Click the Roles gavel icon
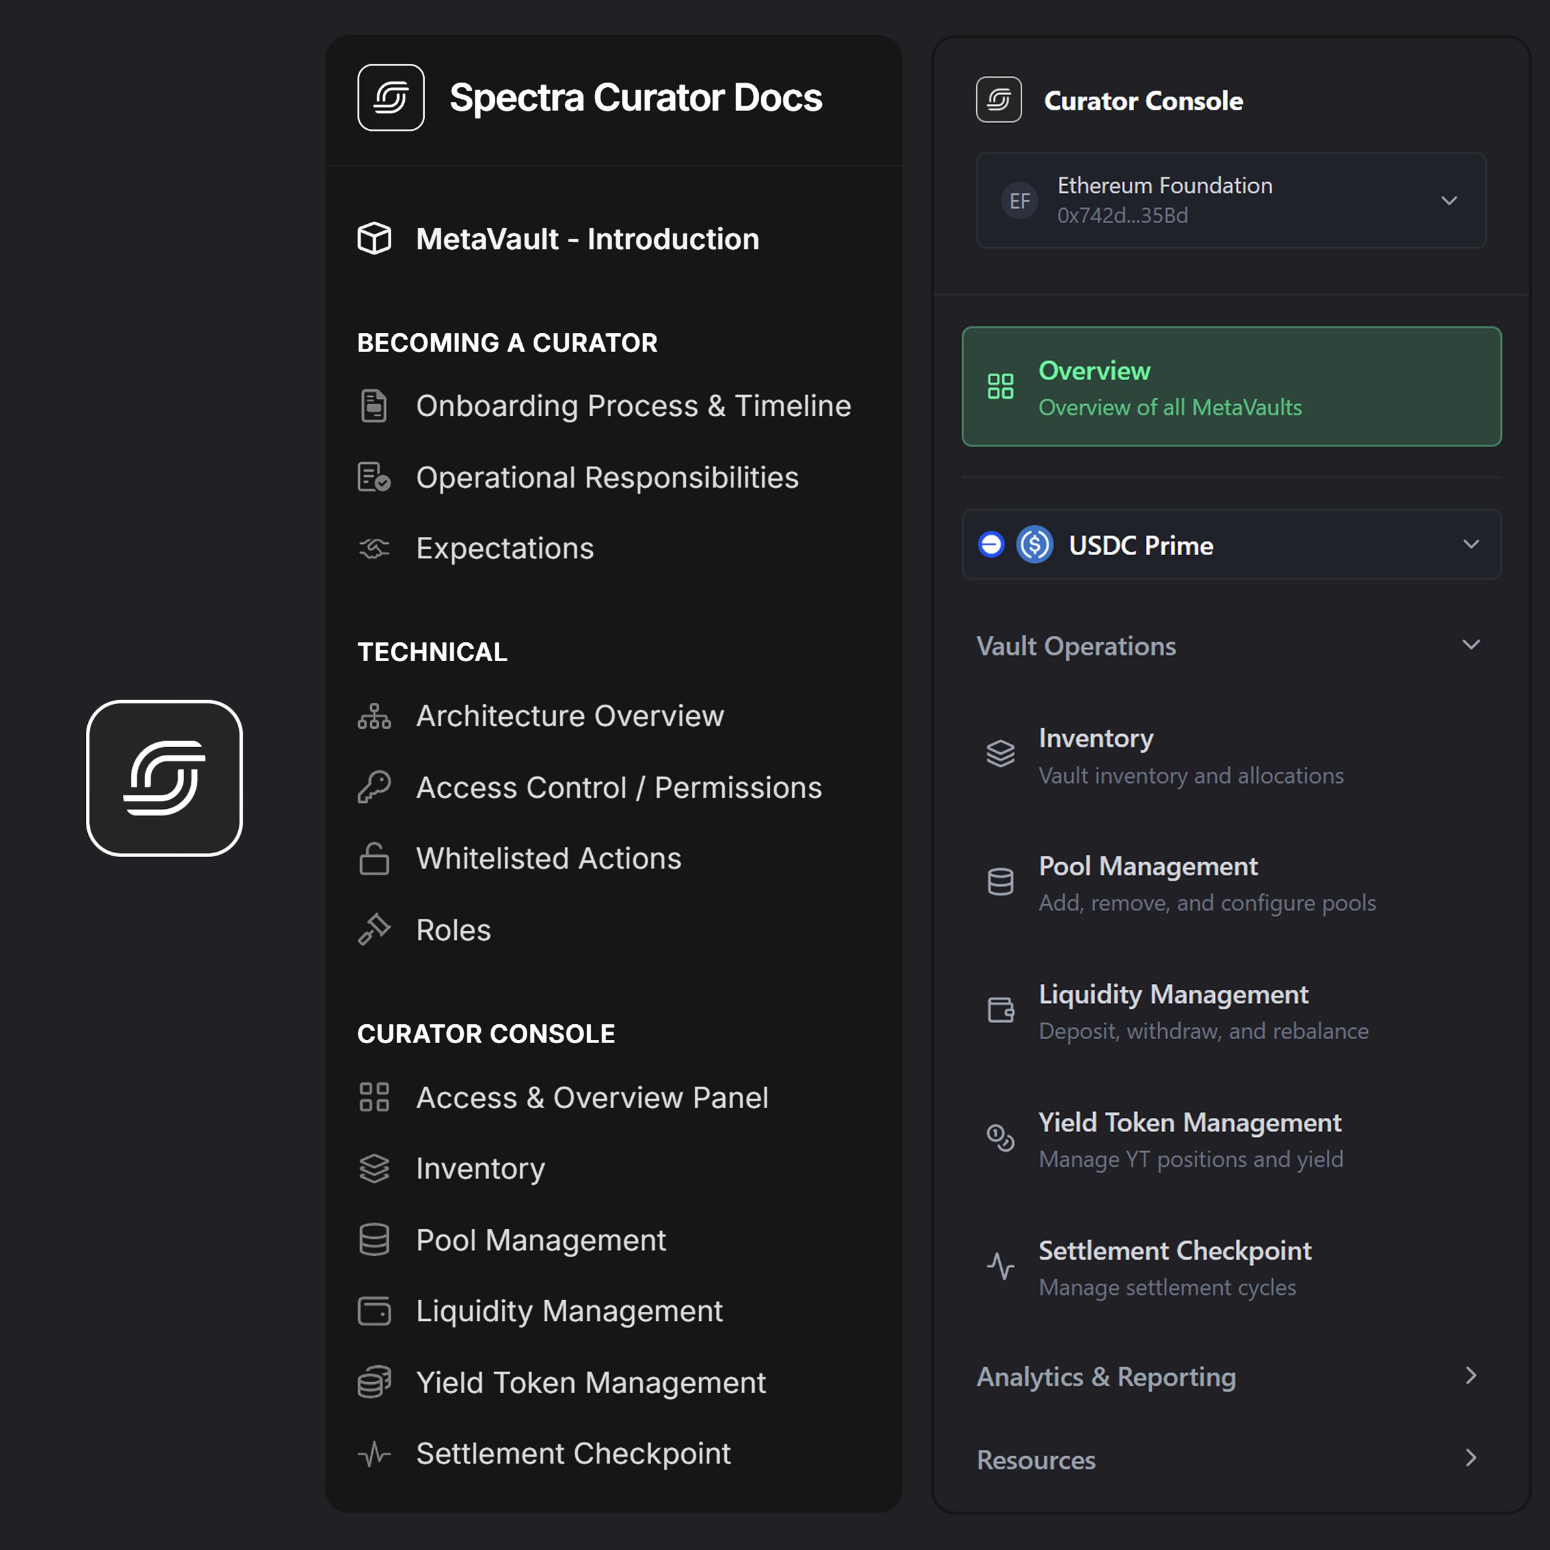This screenshot has height=1550, width=1550. pos(374,930)
